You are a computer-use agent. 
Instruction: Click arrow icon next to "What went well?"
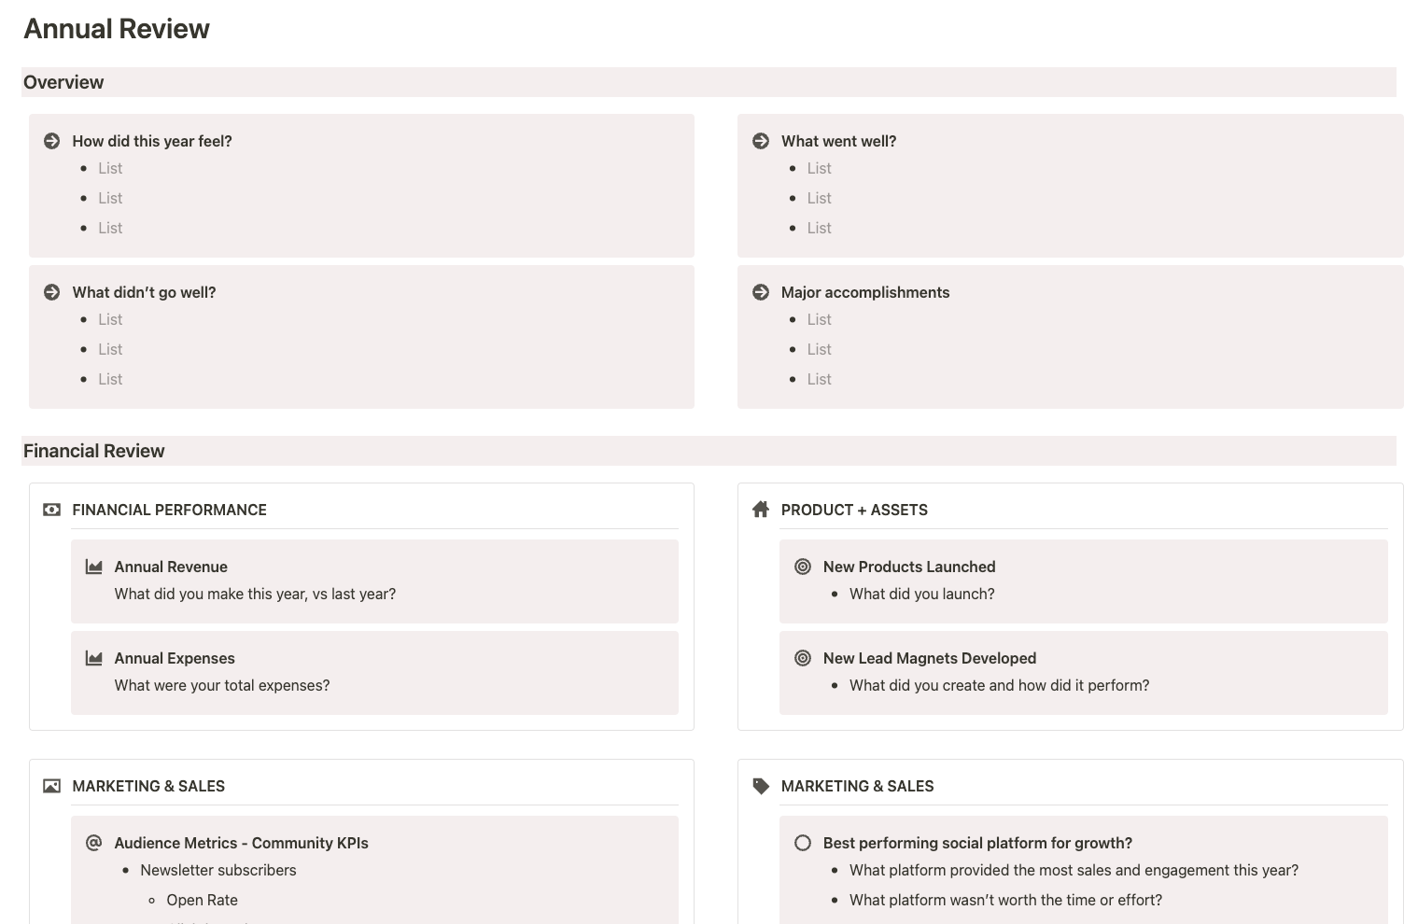[761, 141]
